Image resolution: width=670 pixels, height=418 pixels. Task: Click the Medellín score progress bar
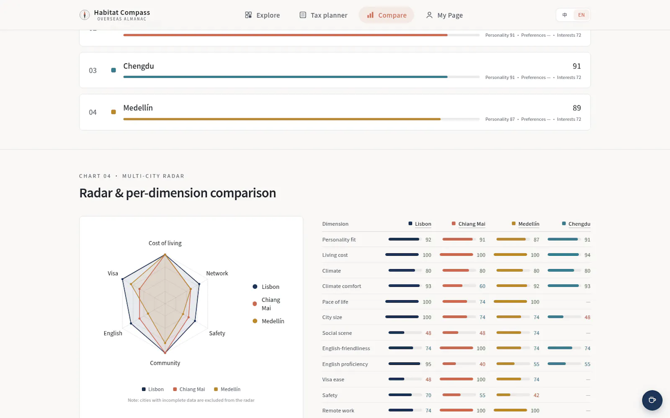[x=301, y=119]
